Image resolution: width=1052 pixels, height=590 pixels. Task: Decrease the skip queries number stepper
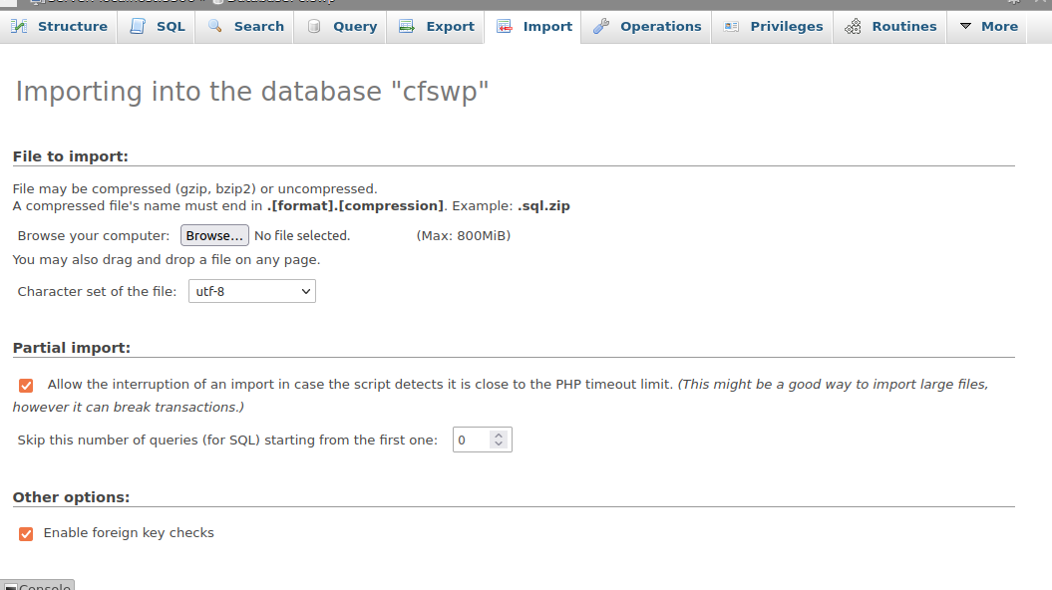tap(499, 444)
